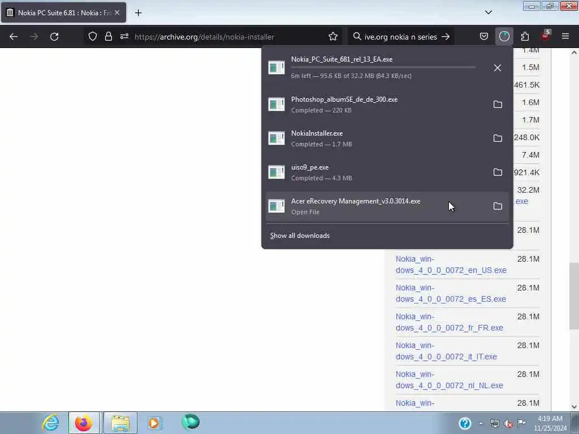
Task: Click the taskbar clock showing 4:19 AM
Action: (x=550, y=423)
